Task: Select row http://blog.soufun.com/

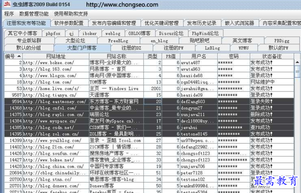Action: (149, 153)
